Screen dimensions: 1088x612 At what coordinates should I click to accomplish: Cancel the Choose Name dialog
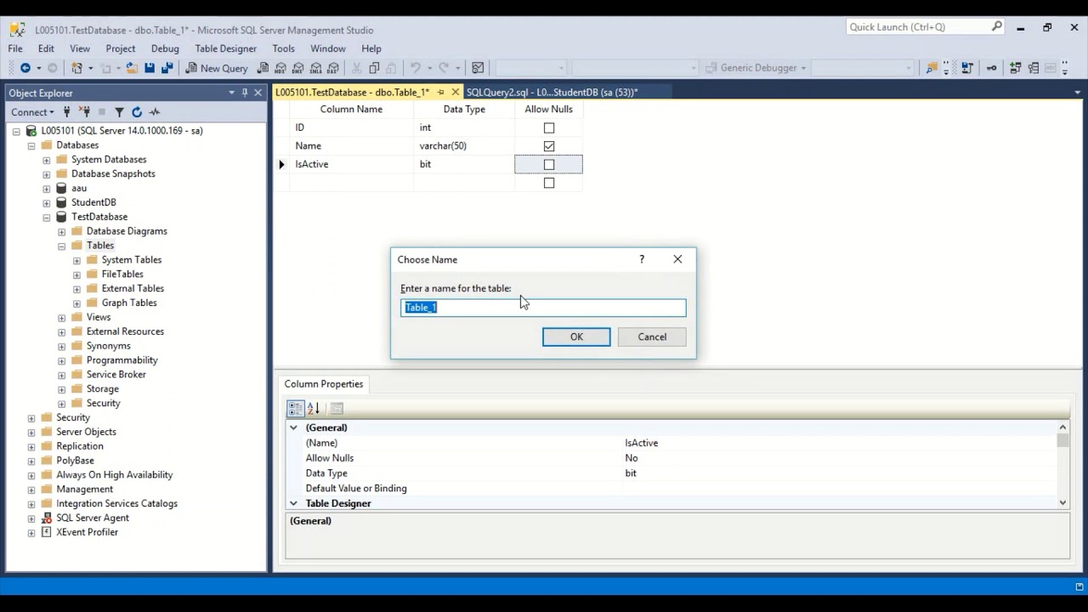click(x=652, y=337)
